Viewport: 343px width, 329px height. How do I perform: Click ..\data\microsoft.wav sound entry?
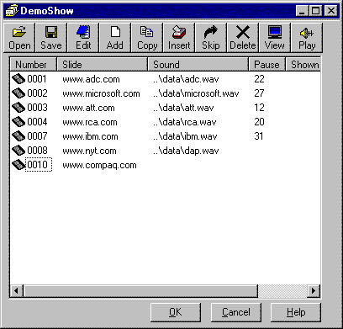coord(196,93)
